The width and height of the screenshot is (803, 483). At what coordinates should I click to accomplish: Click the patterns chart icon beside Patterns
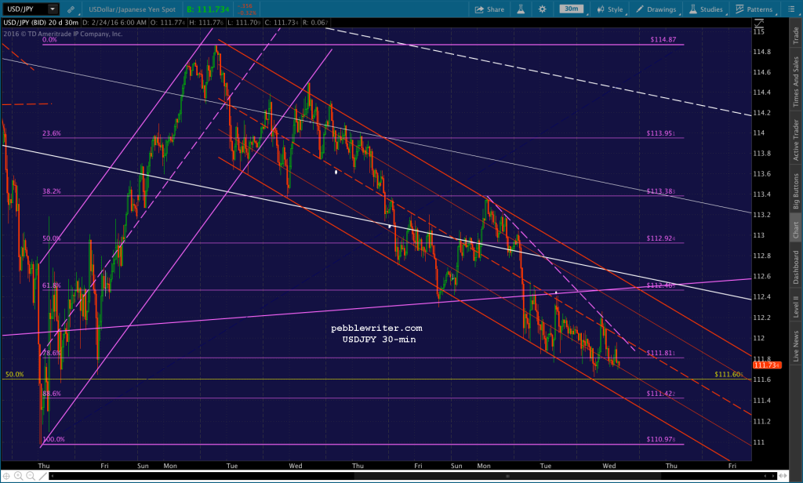click(x=739, y=9)
